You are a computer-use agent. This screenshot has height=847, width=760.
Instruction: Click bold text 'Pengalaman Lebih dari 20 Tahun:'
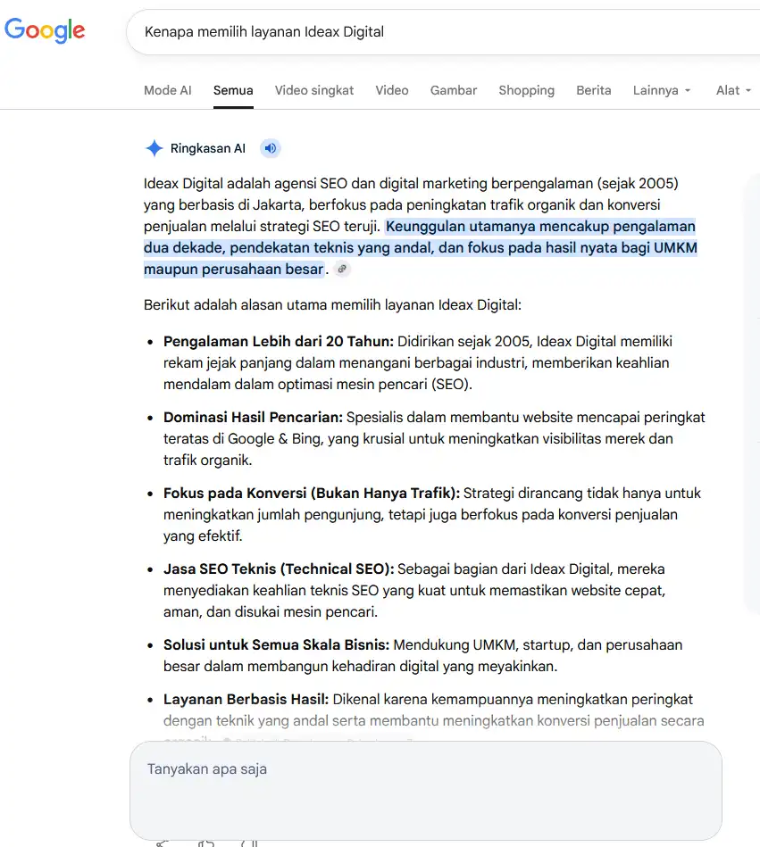click(279, 342)
